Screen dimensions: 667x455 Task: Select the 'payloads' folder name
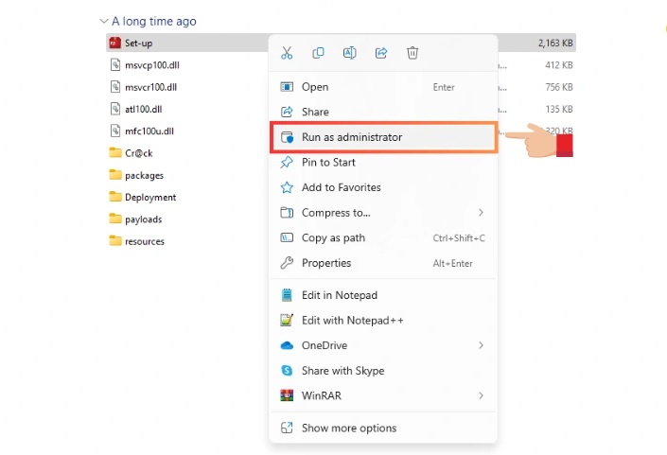click(144, 219)
